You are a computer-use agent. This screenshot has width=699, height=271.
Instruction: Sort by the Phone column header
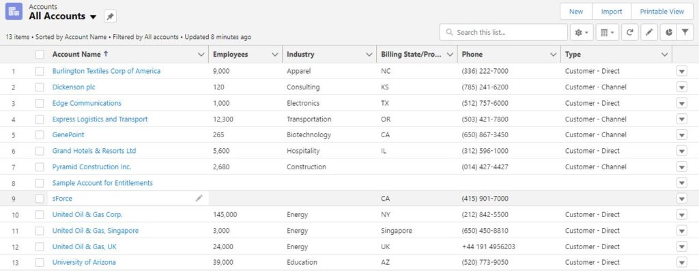(x=472, y=55)
